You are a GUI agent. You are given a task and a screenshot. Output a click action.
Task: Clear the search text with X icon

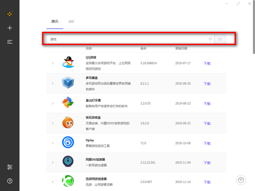[x=210, y=39]
